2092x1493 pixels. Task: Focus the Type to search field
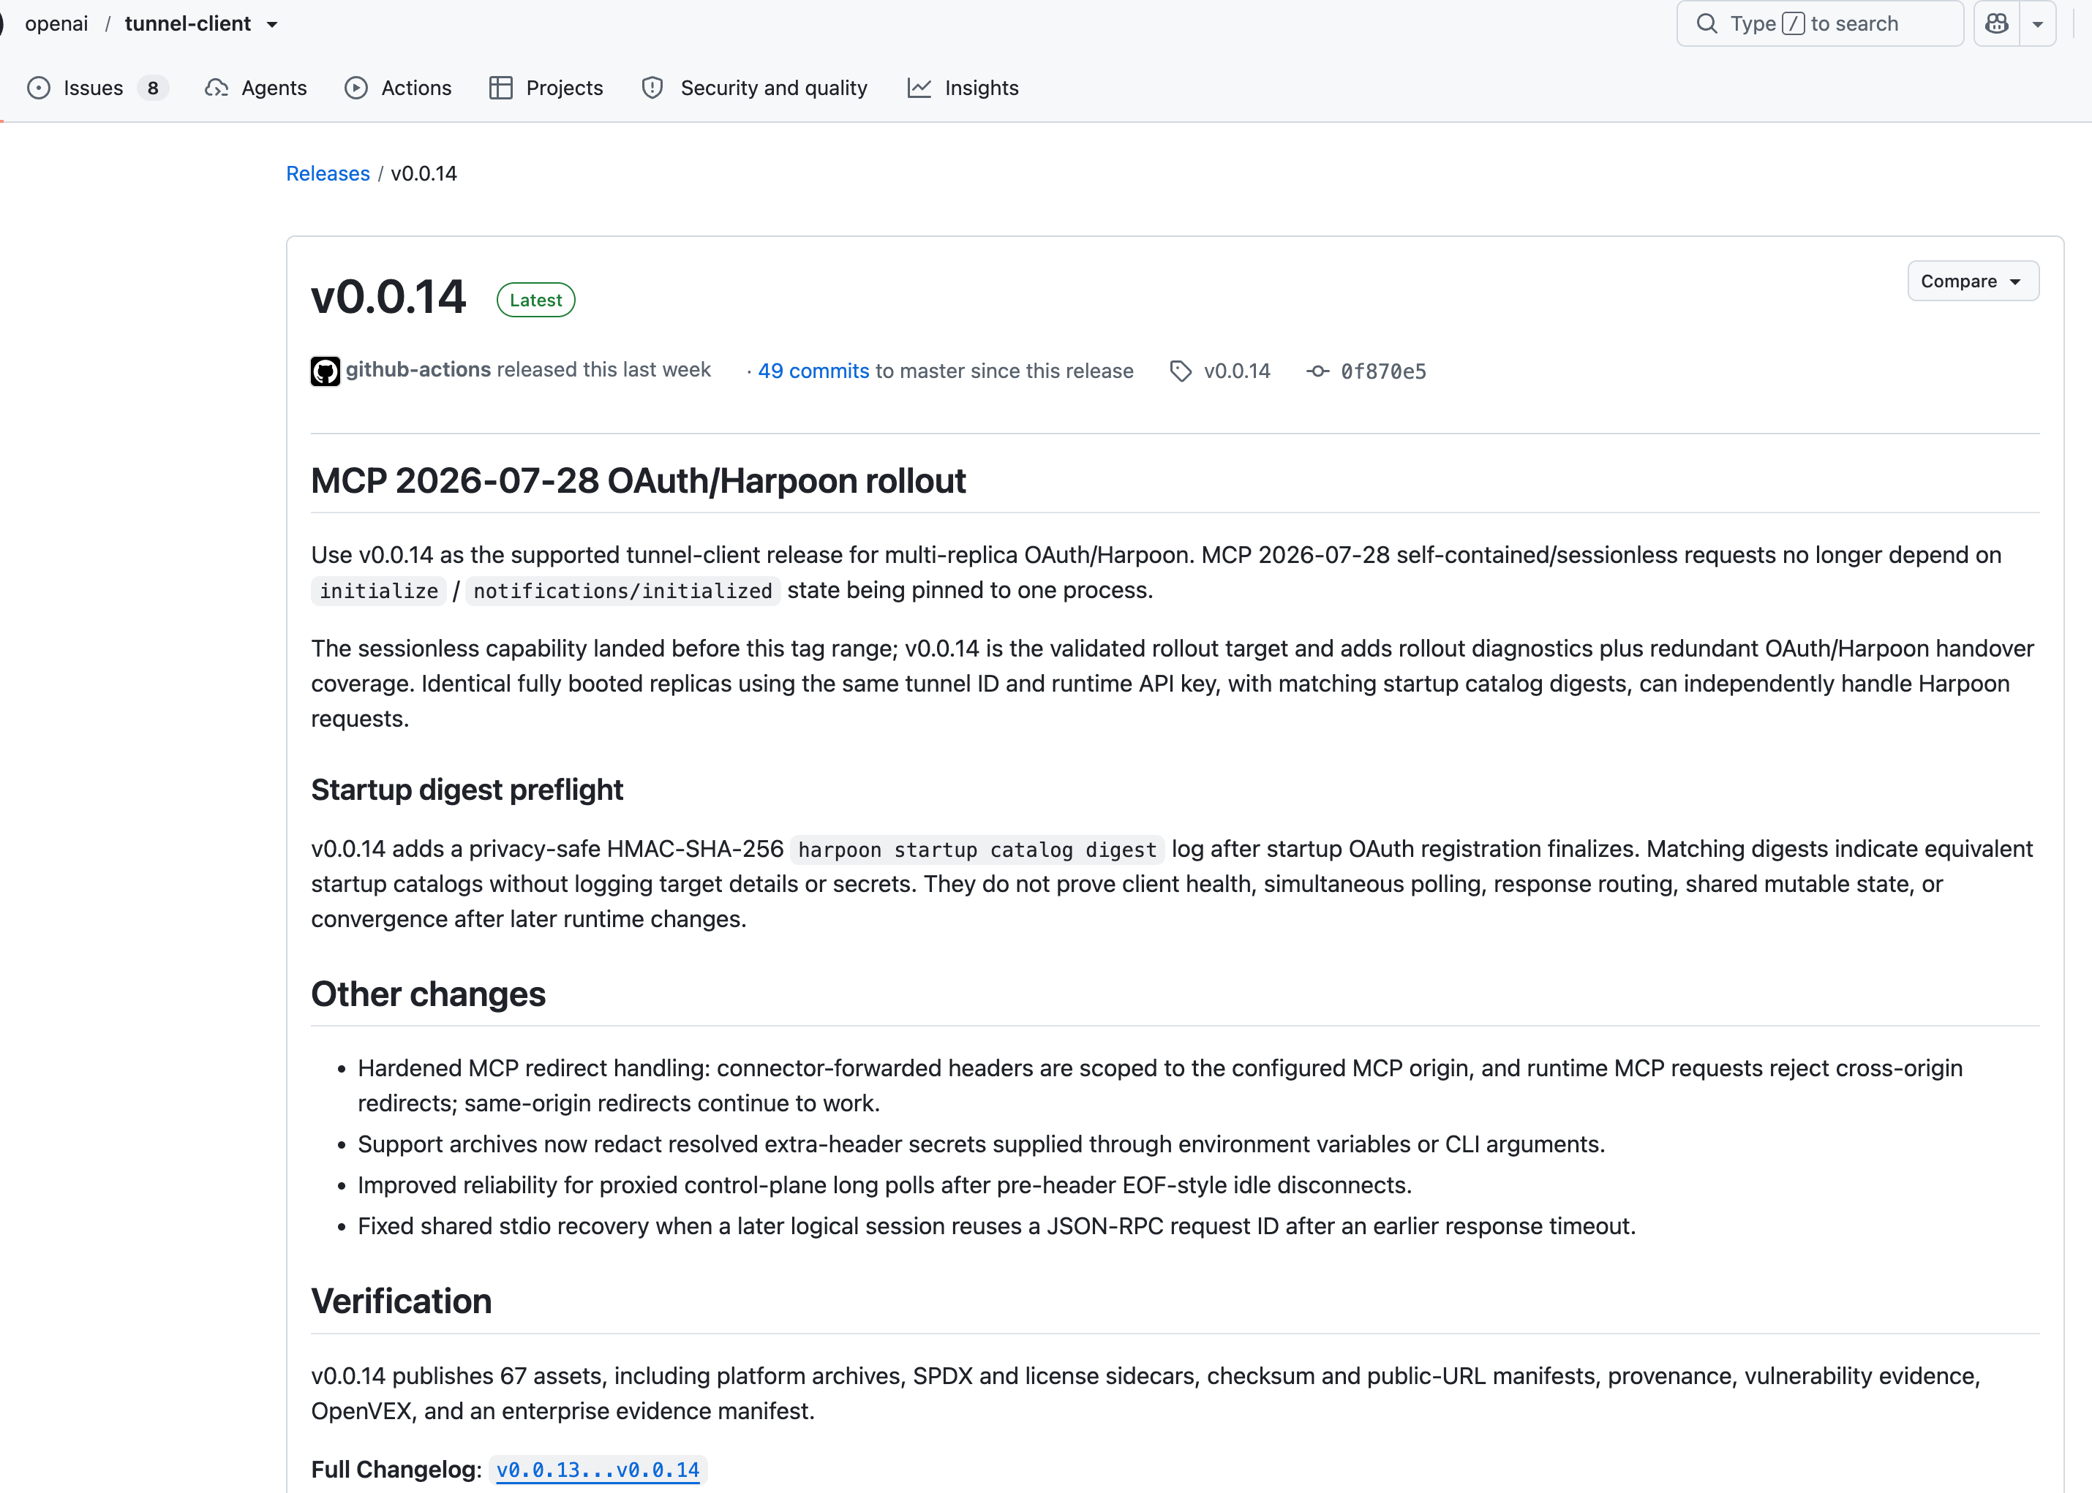pos(1820,24)
